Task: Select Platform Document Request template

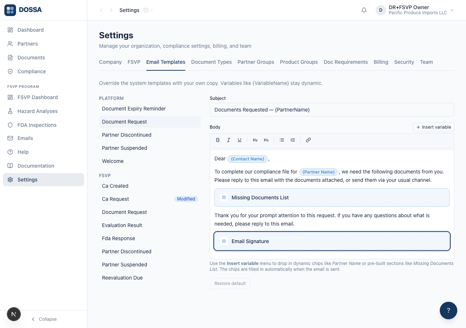Action: [150, 122]
